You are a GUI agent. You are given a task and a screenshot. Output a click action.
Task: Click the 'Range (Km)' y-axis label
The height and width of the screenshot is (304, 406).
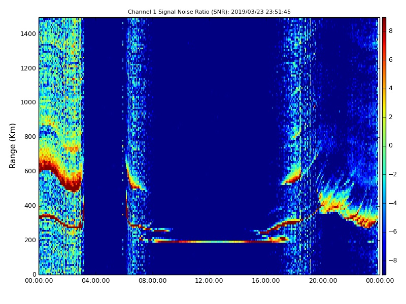pyautogui.click(x=12, y=146)
